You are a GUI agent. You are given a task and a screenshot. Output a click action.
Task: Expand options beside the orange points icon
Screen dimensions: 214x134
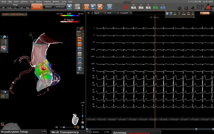click(82, 39)
